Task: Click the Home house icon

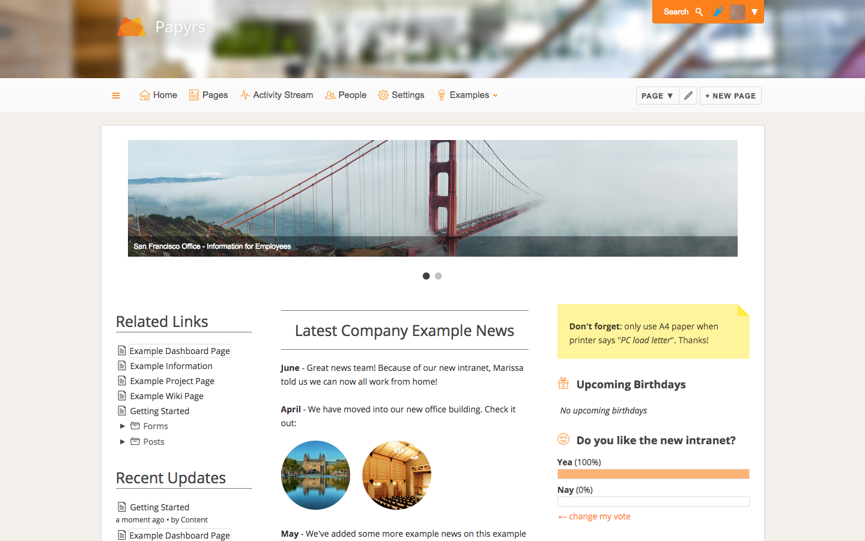Action: 145,95
